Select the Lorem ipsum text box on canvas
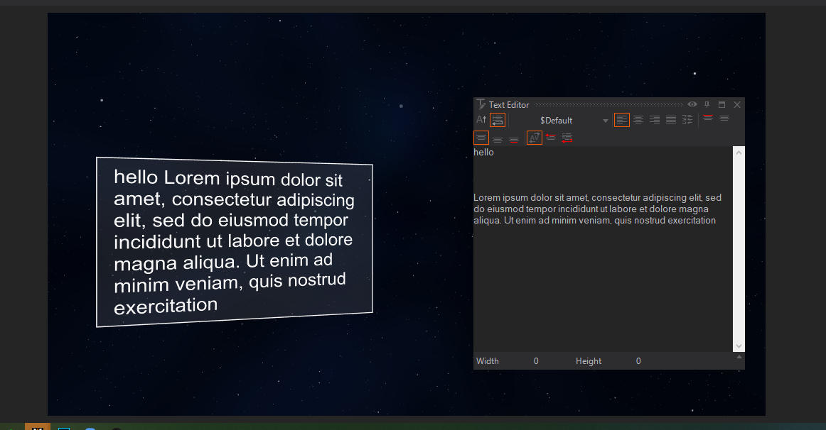Viewport: 826px width, 430px height. click(x=234, y=241)
